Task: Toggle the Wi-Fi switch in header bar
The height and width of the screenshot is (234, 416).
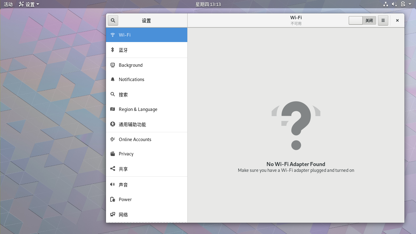Action: pos(362,20)
